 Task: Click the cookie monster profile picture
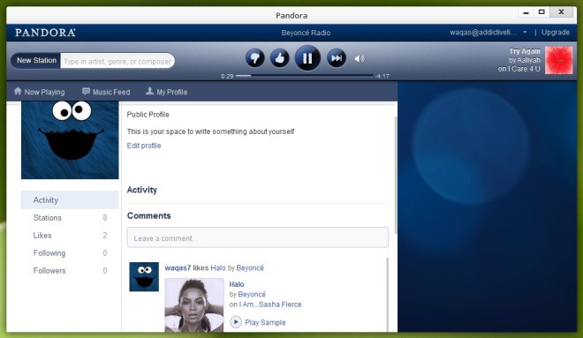(x=70, y=140)
